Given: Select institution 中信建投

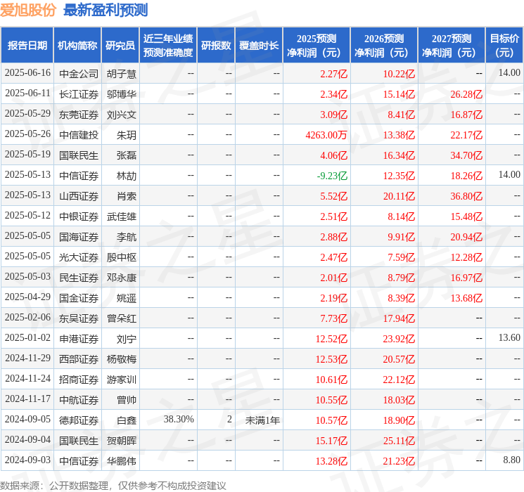Looking at the screenshot, I should pyautogui.click(x=79, y=135).
